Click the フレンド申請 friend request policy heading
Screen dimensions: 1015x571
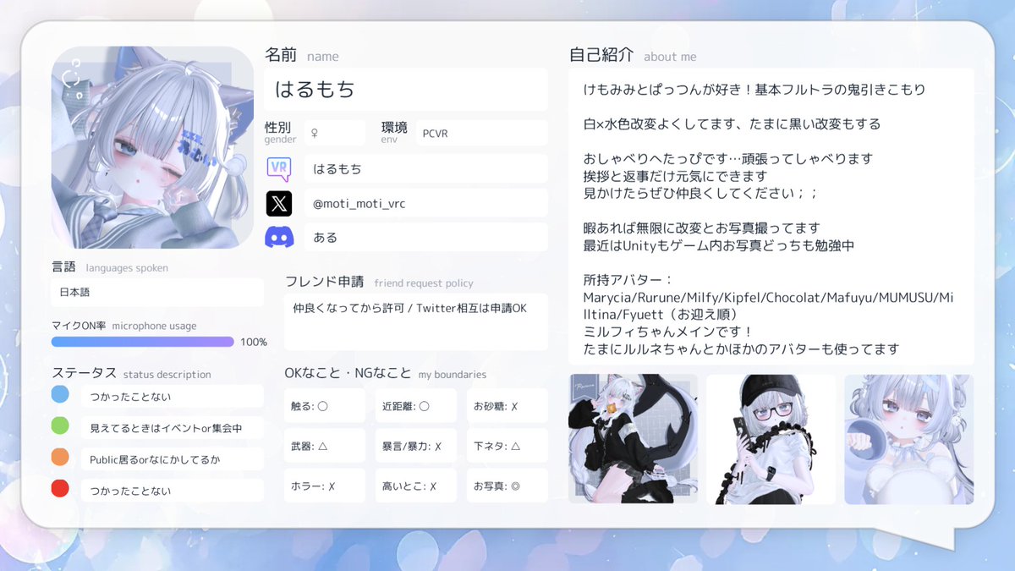click(x=379, y=282)
